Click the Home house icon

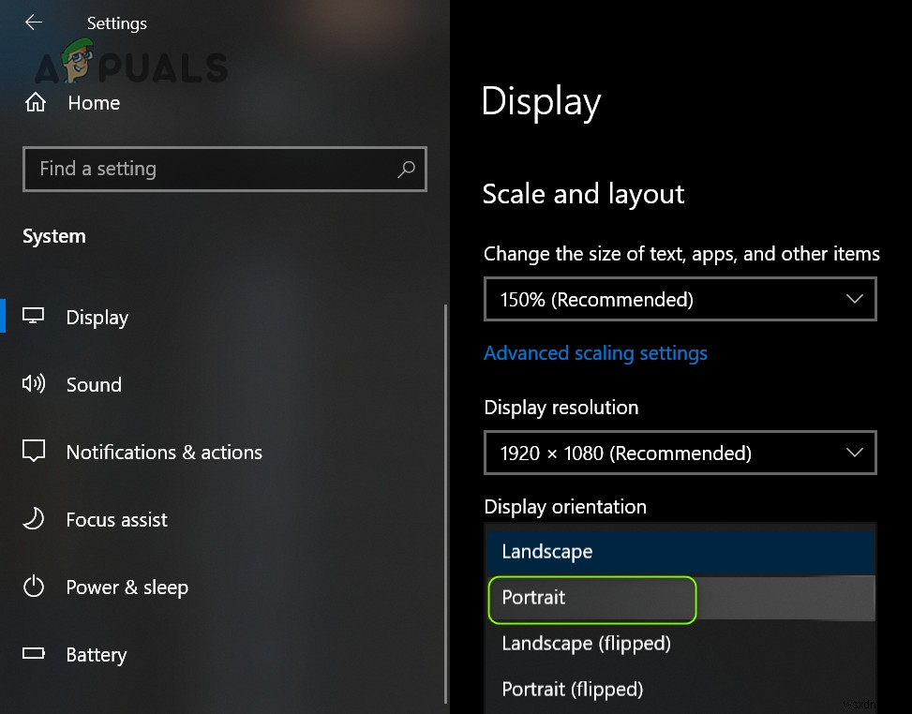pyautogui.click(x=36, y=102)
